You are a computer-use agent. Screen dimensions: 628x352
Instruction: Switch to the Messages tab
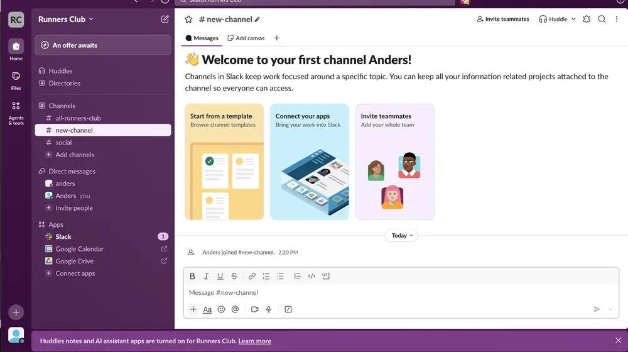tap(202, 38)
